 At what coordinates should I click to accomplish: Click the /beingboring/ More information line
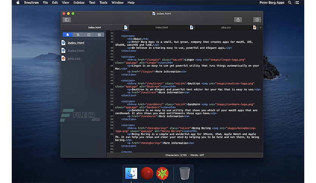point(160,143)
